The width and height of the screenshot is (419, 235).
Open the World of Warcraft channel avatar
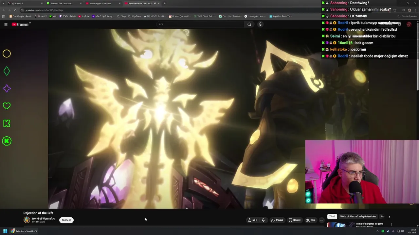click(x=27, y=220)
